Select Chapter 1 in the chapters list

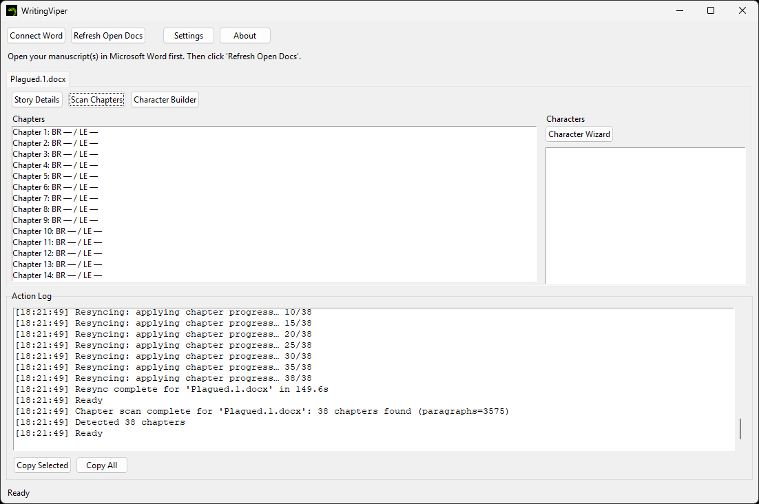point(55,132)
